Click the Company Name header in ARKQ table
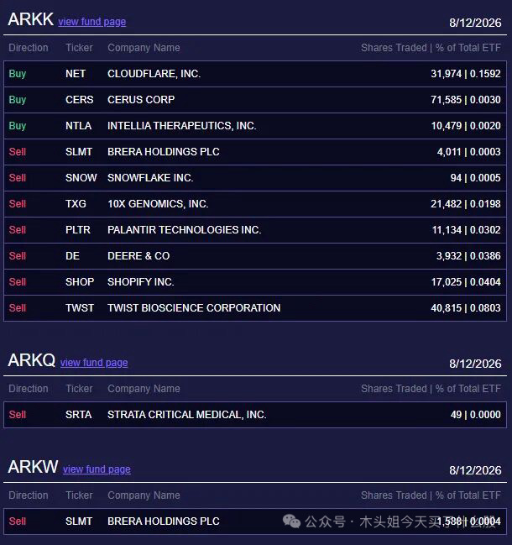The image size is (512, 545). click(144, 389)
